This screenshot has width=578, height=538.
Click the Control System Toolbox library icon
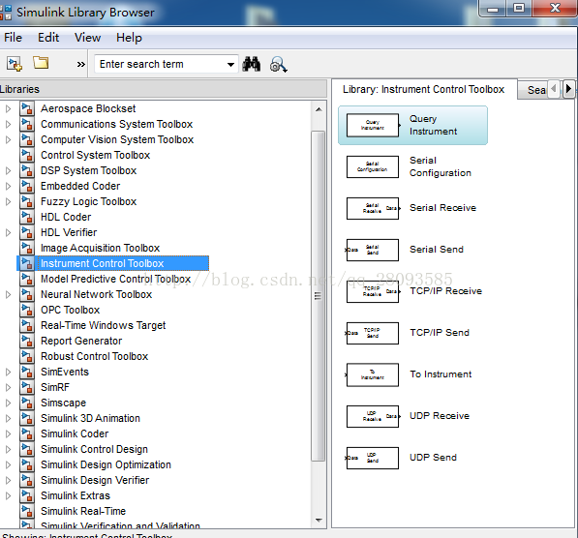pyautogui.click(x=27, y=155)
